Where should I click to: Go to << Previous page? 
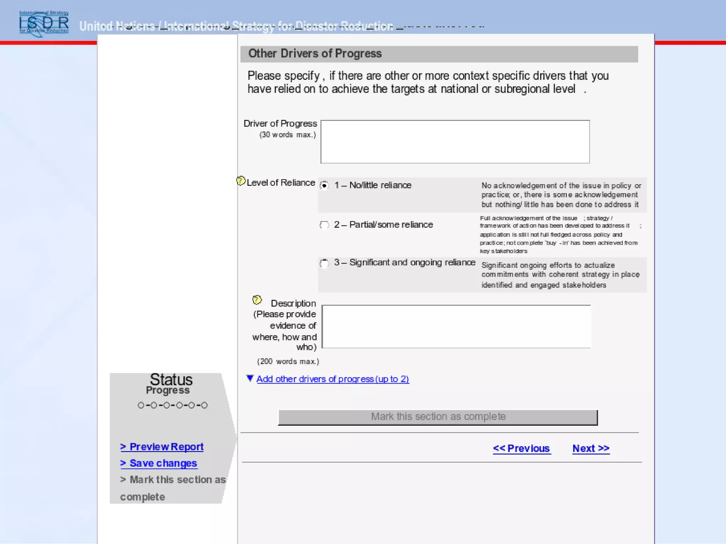pos(521,448)
